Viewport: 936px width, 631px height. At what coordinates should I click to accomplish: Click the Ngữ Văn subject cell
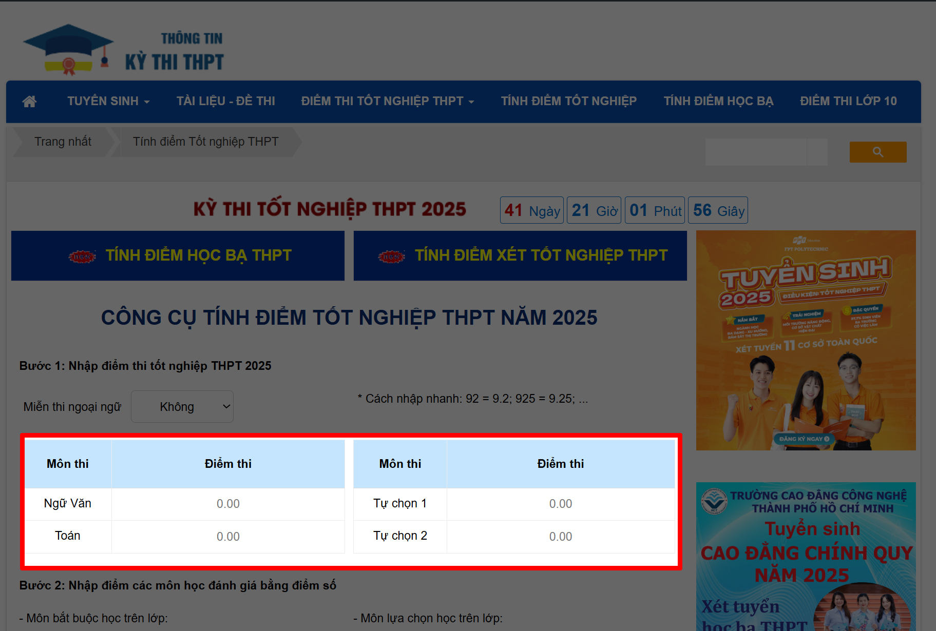click(x=68, y=503)
